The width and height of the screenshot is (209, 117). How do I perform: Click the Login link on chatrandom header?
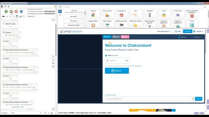178,32
